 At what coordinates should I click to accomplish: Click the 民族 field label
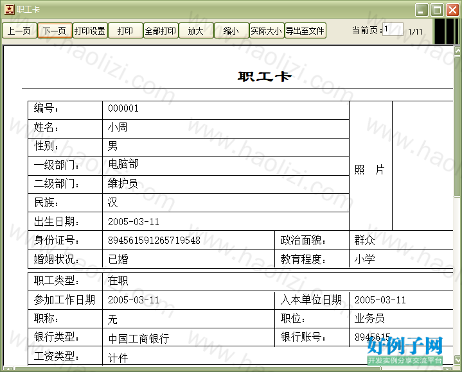coord(46,202)
